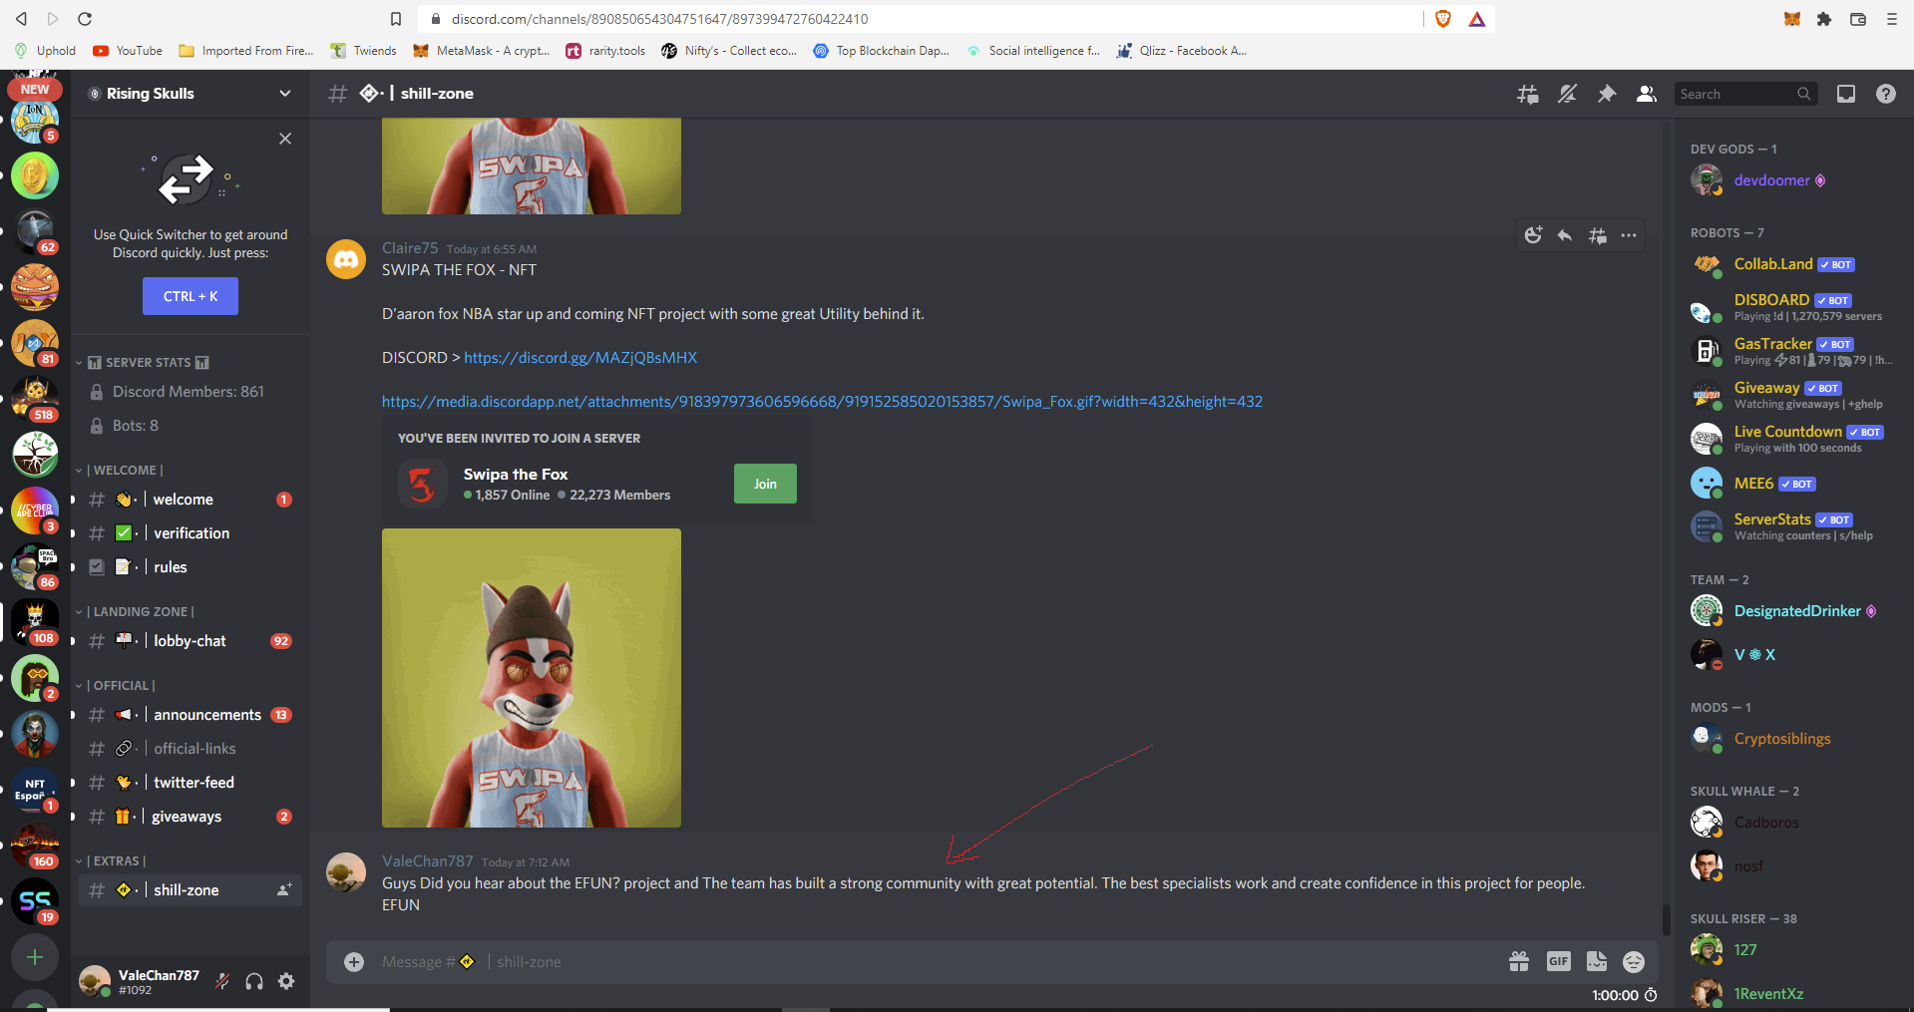Open the sticker picker
The width and height of the screenshot is (1914, 1012).
1597,961
